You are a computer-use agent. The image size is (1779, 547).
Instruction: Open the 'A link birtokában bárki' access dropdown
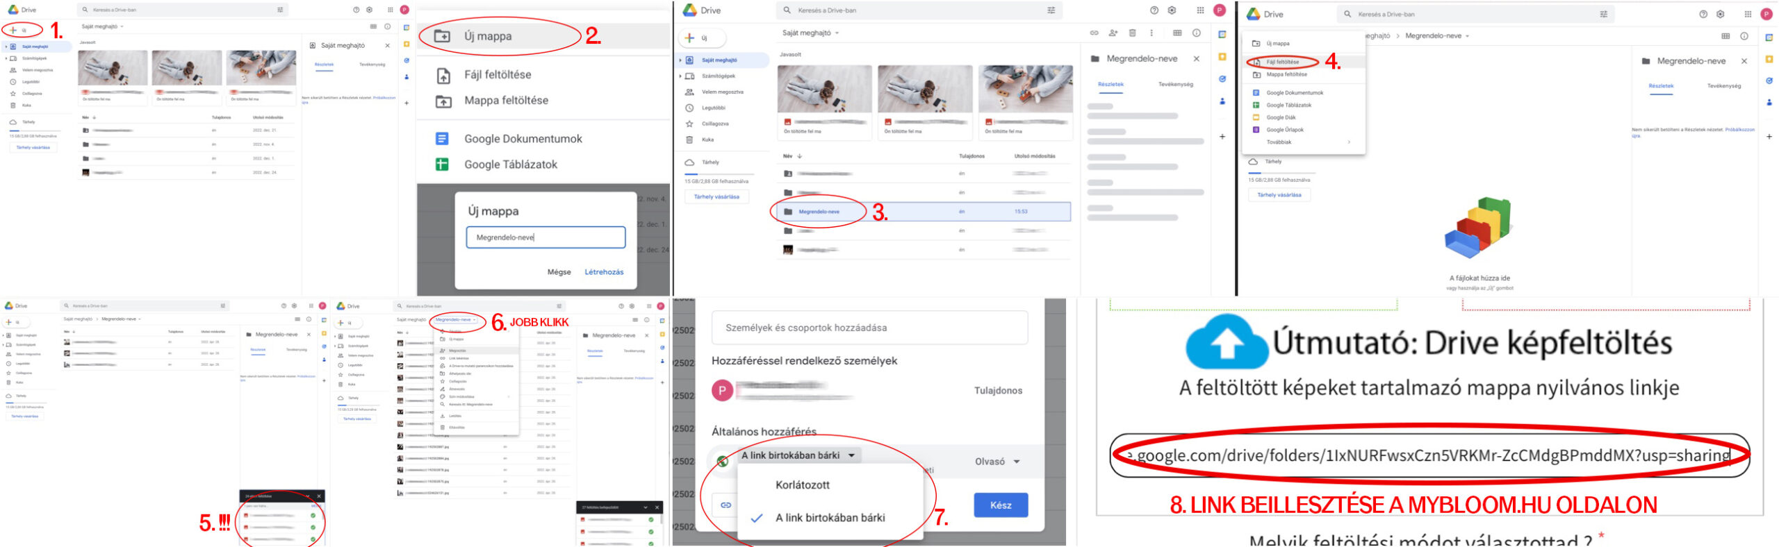[x=798, y=455]
